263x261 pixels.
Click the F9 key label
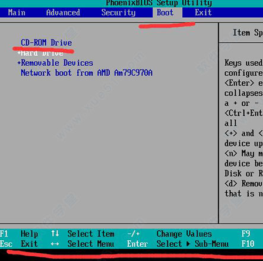tap(246, 234)
